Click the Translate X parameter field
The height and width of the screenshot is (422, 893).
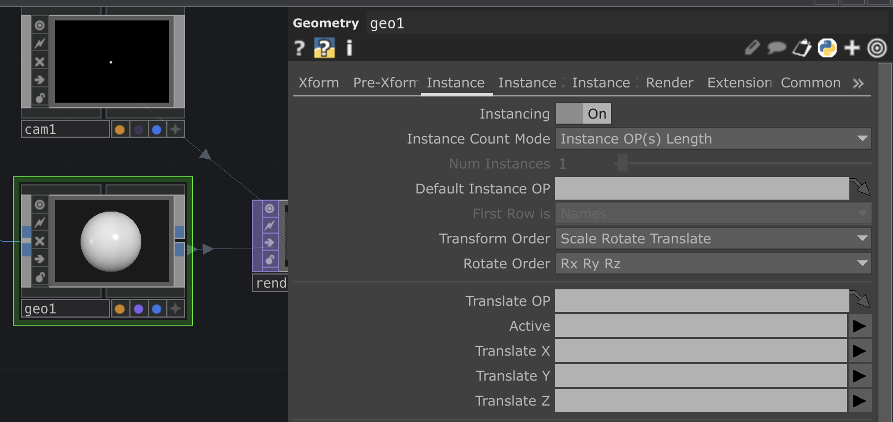701,351
